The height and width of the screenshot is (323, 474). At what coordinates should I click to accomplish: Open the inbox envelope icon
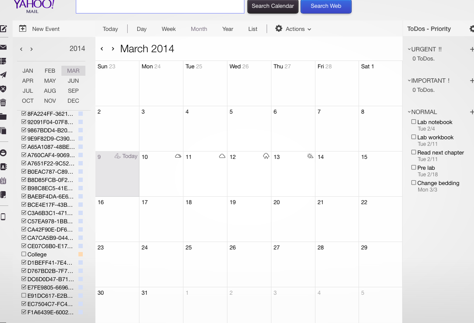[3, 47]
